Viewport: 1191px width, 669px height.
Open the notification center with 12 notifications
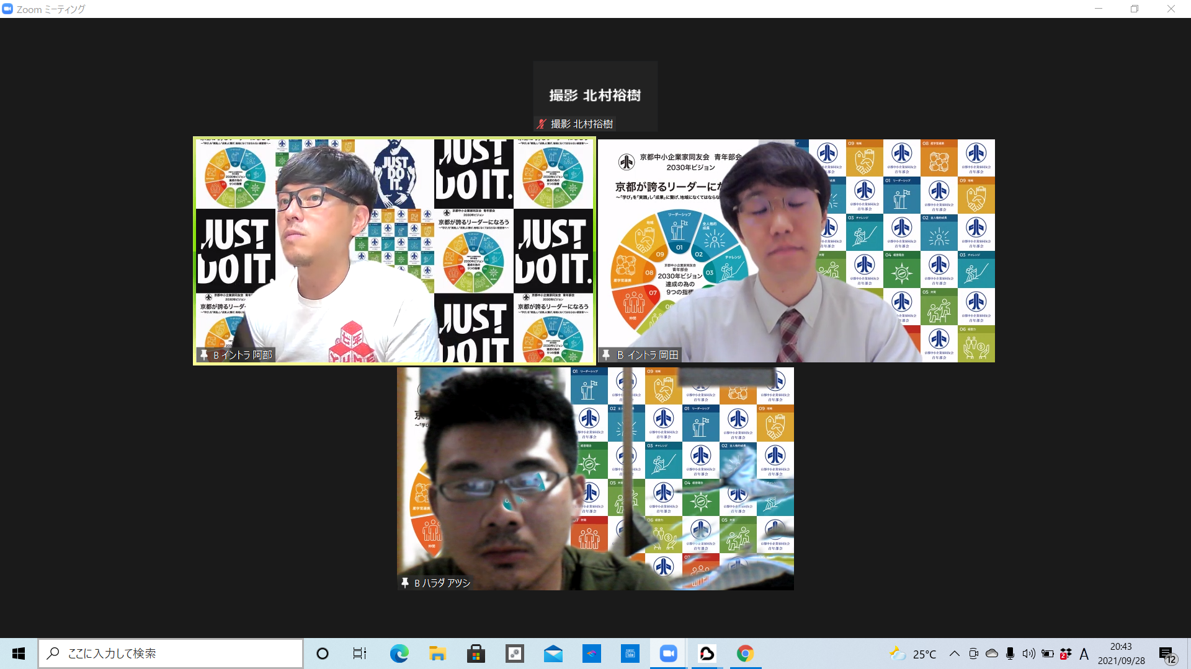tap(1167, 655)
